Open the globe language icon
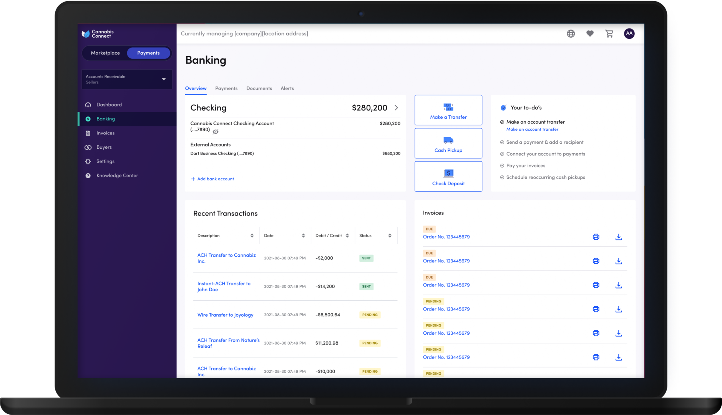Screen dimensions: 722x415 (x=571, y=33)
